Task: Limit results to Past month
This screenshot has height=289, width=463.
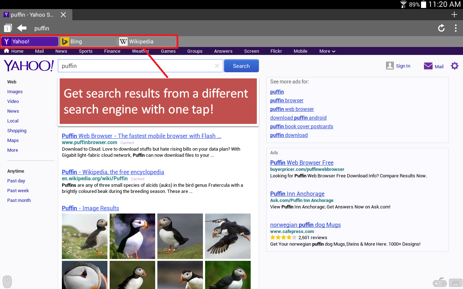Action: [x=19, y=200]
